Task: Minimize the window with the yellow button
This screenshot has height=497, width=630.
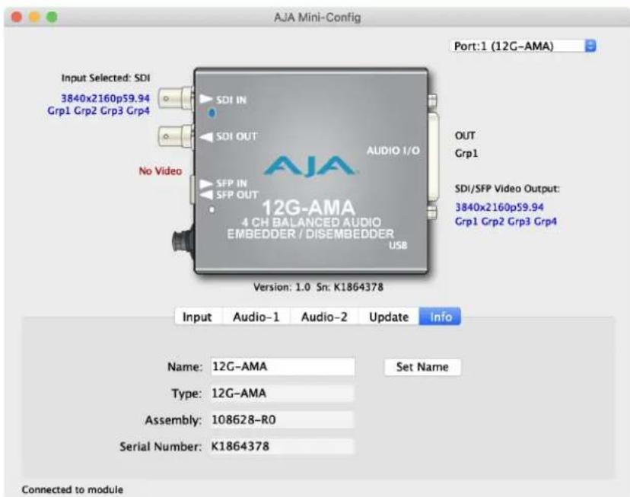Action: (34, 18)
